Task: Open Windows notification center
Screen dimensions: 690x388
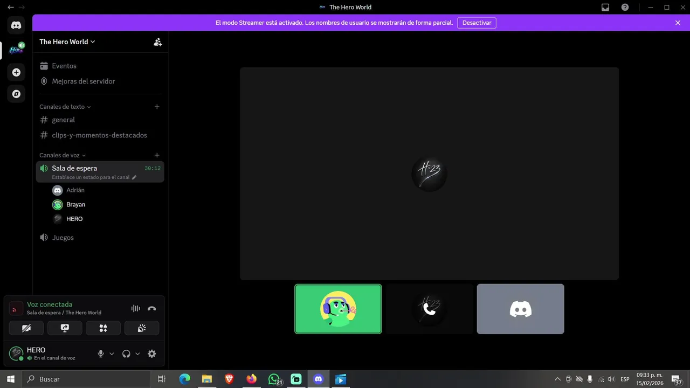Action: 677,379
